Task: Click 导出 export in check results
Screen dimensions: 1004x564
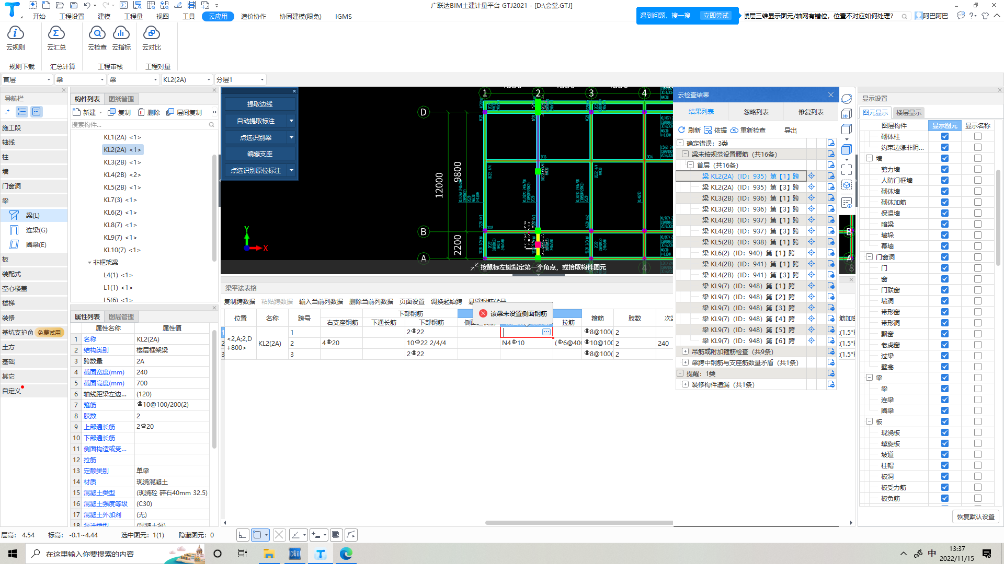Action: pos(790,130)
